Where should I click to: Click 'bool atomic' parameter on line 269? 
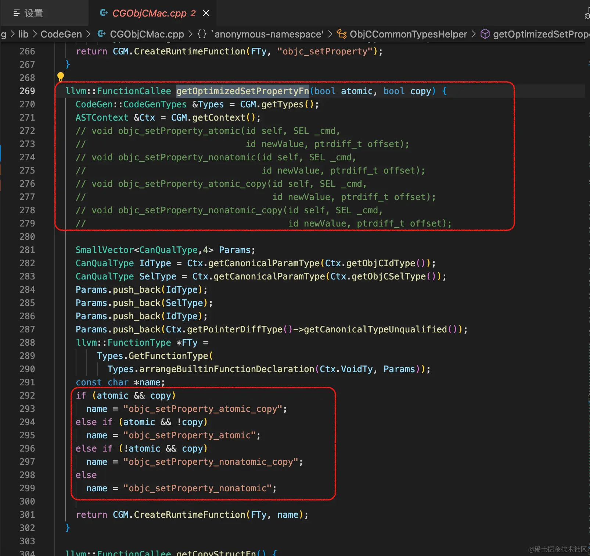click(343, 91)
